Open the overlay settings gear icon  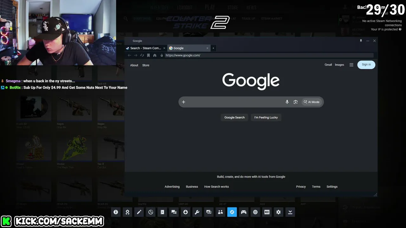(278, 212)
